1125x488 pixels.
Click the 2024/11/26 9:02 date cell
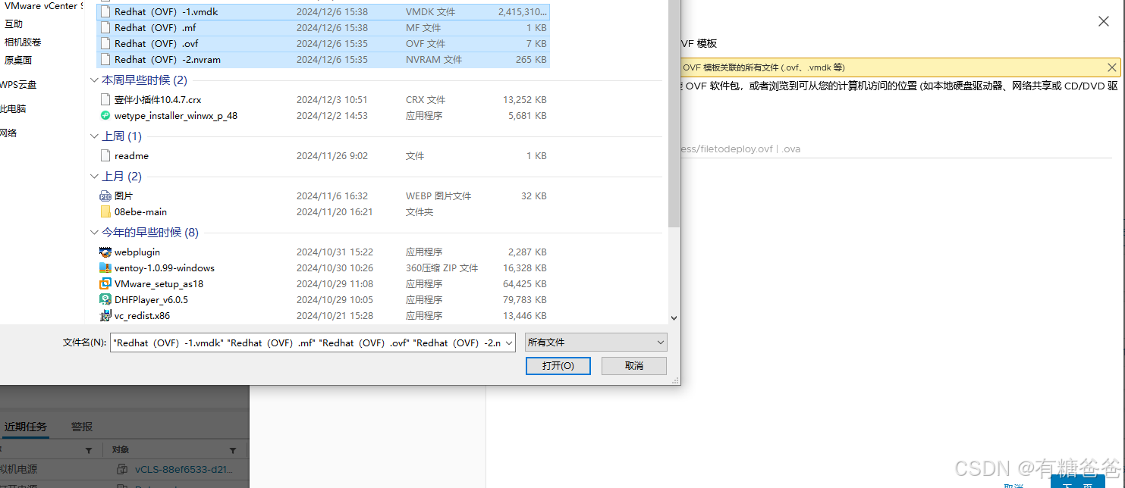[x=332, y=156]
